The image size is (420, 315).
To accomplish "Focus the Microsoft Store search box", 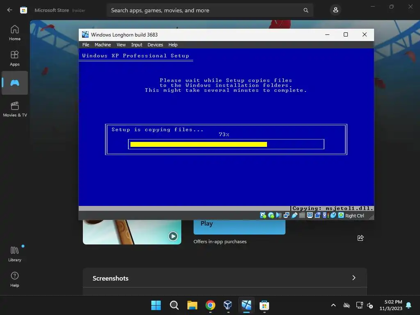I will coord(210,10).
